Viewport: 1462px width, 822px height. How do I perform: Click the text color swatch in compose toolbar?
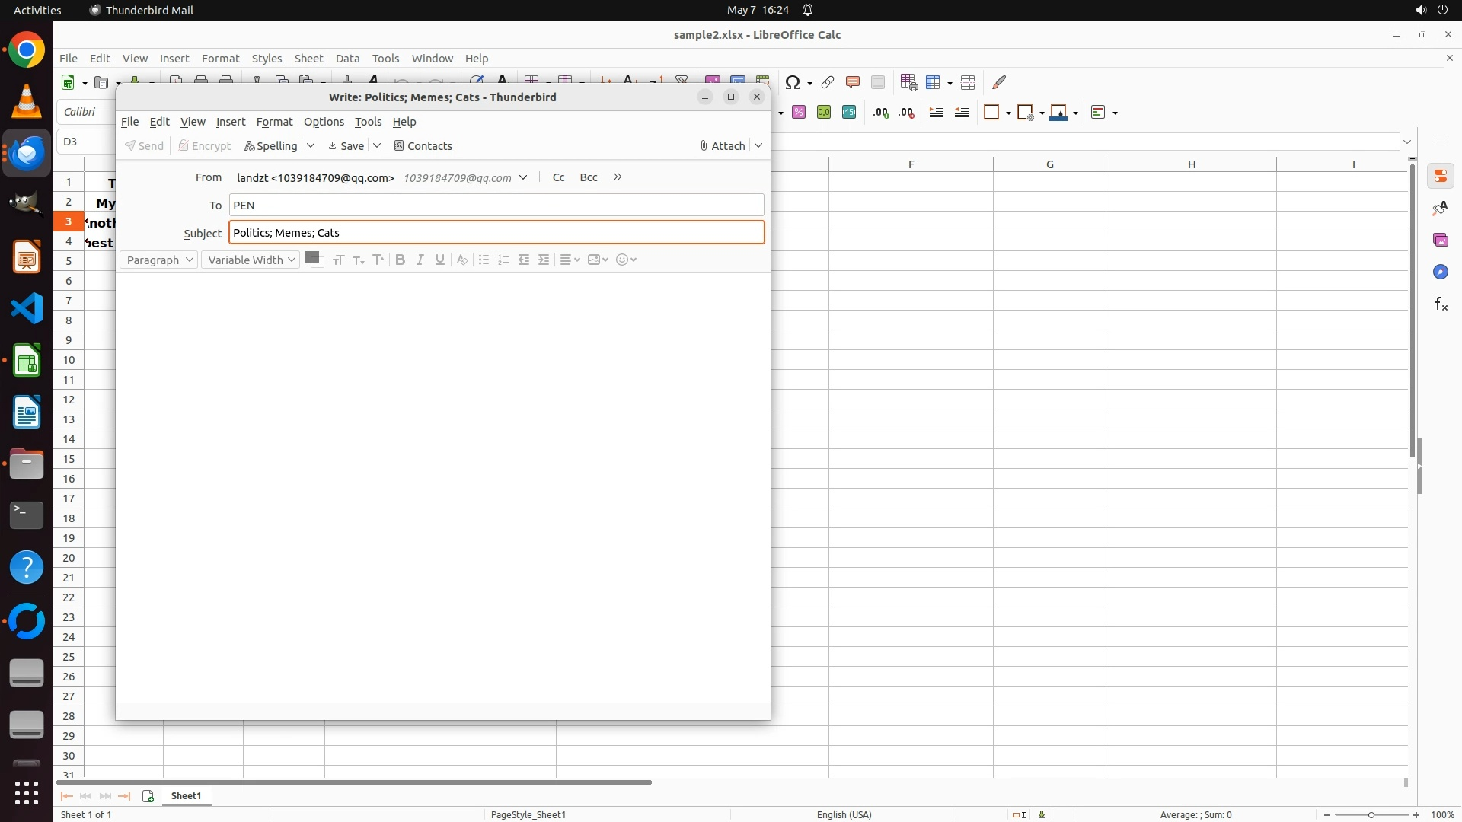[x=311, y=257]
